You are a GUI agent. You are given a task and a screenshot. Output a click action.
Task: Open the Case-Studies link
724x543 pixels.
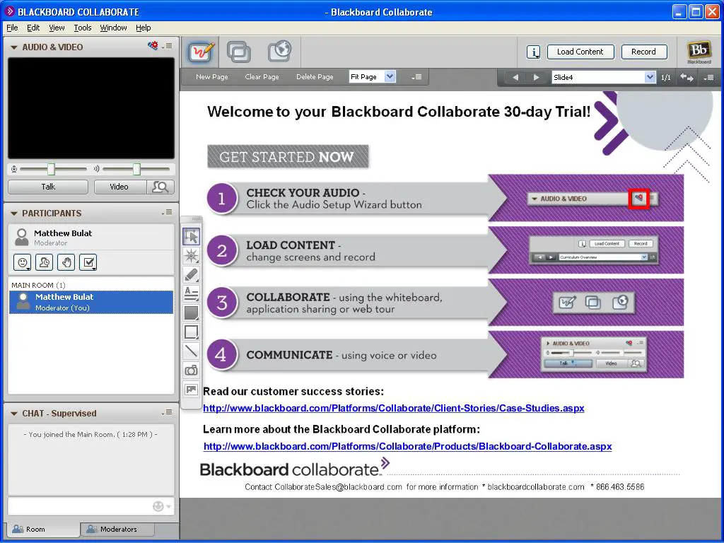click(x=393, y=408)
